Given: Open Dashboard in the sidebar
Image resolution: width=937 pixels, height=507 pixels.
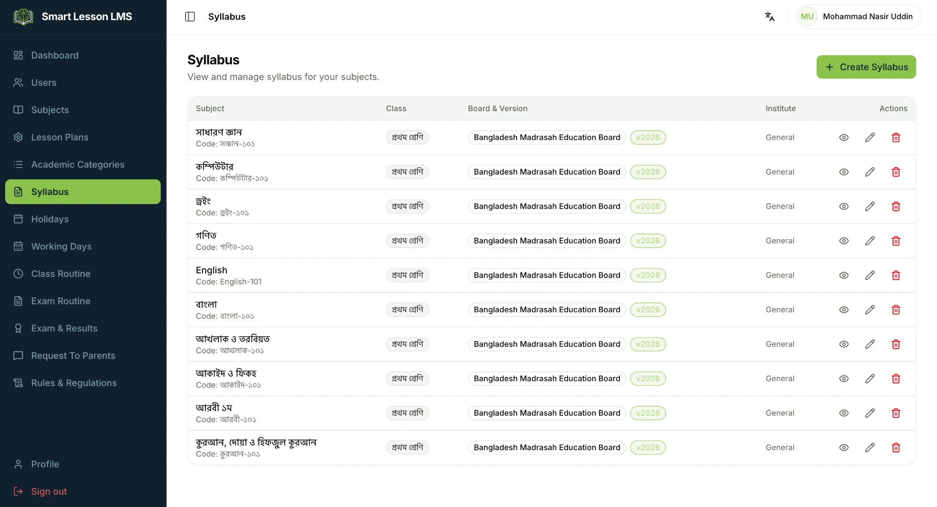Looking at the screenshot, I should [83, 55].
